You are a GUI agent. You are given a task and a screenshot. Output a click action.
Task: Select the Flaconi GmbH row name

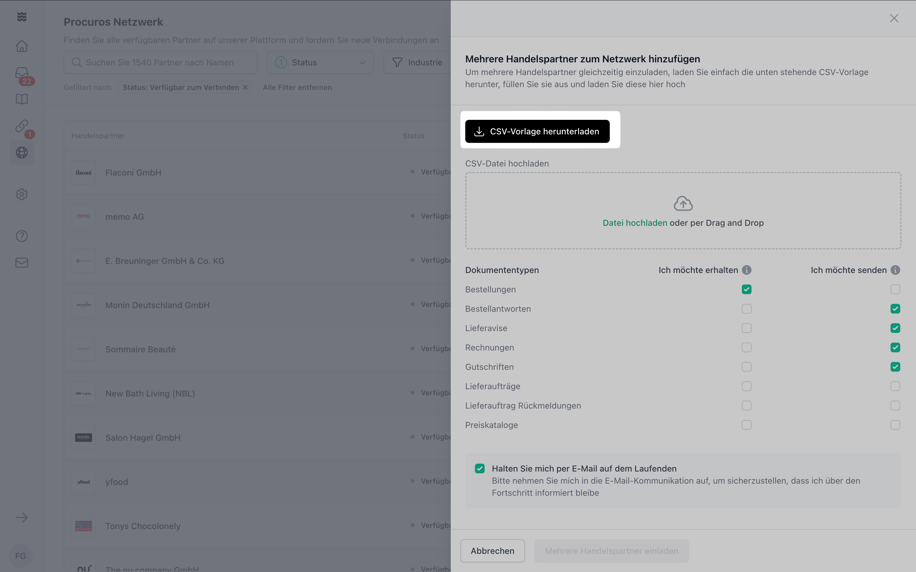click(x=133, y=173)
